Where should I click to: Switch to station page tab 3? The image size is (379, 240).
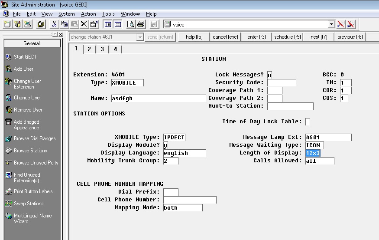(x=102, y=49)
